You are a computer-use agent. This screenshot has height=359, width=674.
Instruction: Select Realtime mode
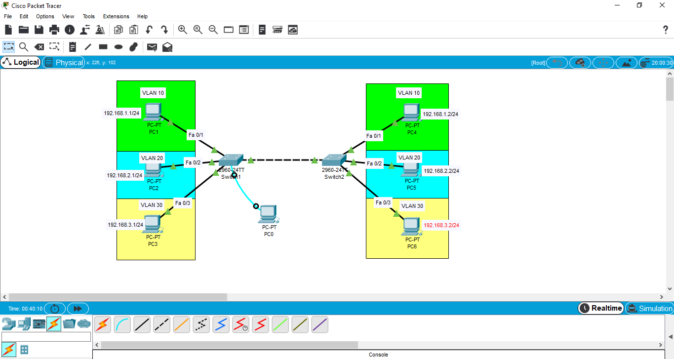click(x=600, y=308)
